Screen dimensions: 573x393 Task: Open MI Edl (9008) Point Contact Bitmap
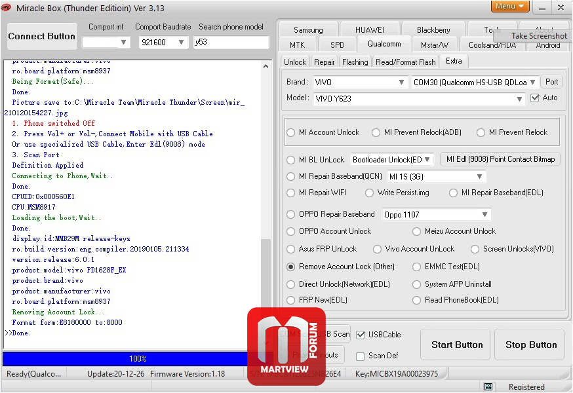(x=501, y=159)
